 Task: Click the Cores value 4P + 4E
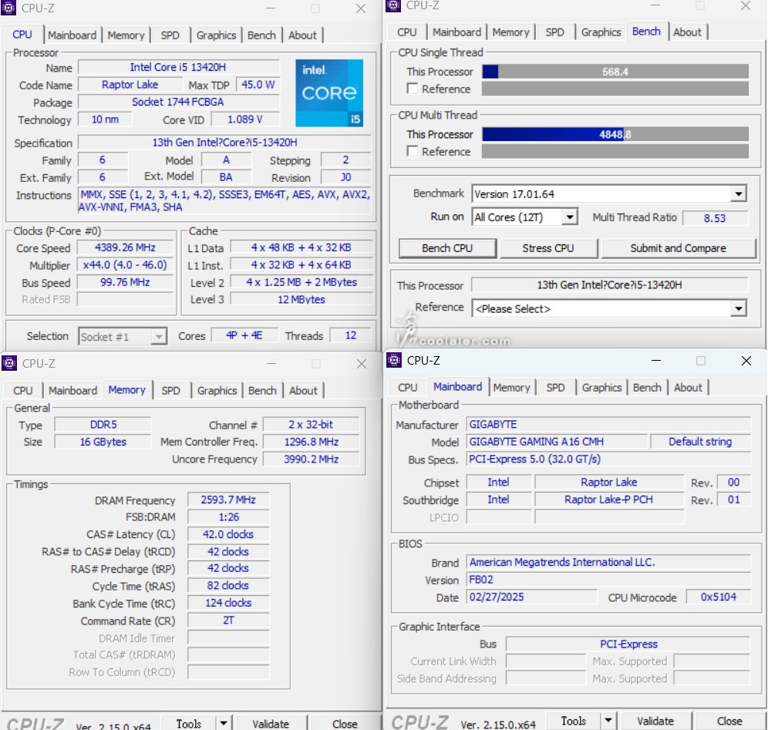(x=244, y=335)
